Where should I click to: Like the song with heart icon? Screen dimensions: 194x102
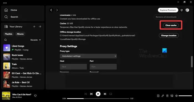pyautogui.click(x=35, y=96)
